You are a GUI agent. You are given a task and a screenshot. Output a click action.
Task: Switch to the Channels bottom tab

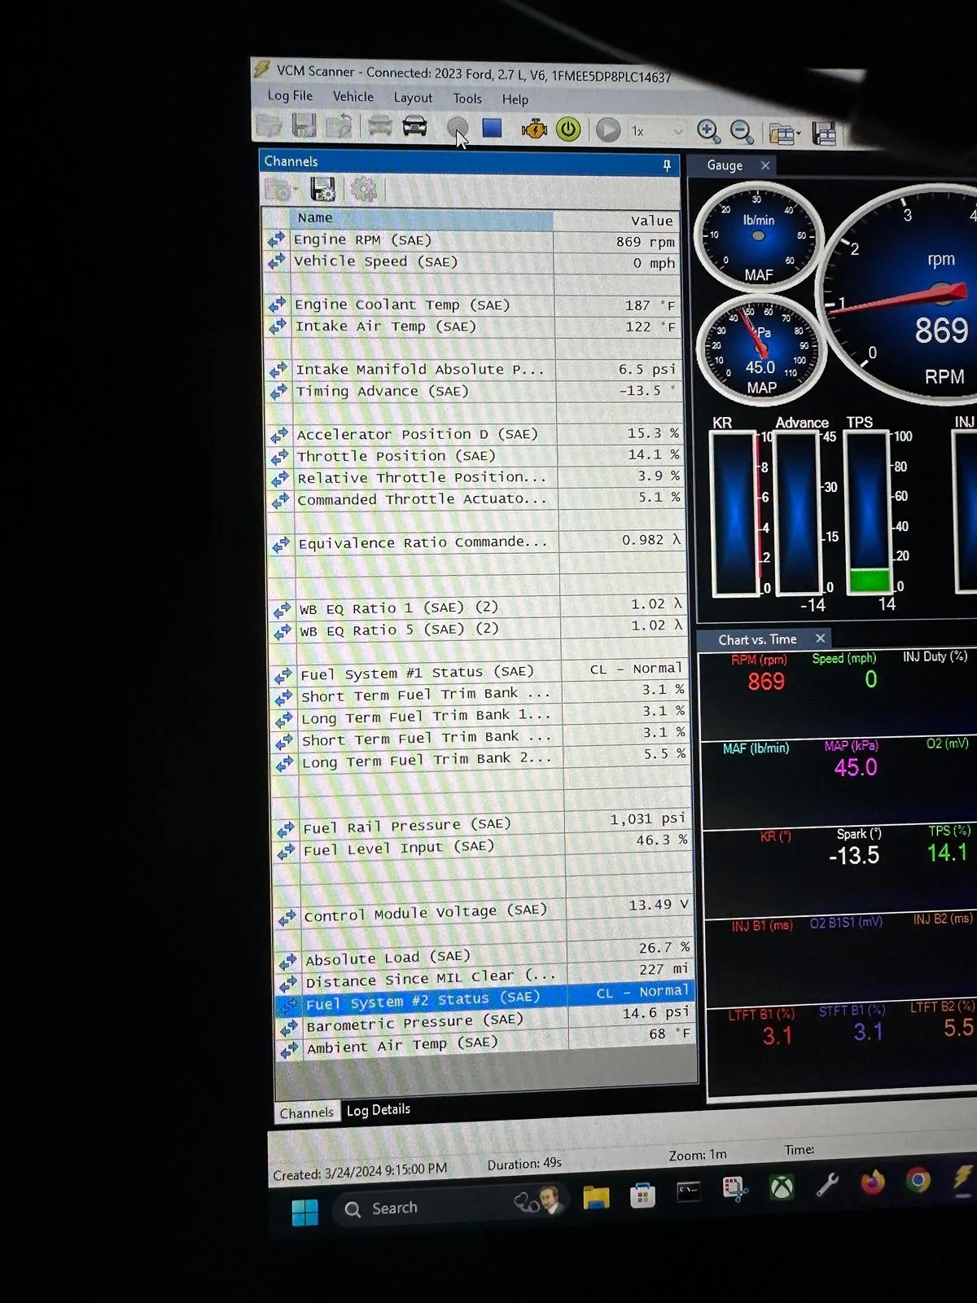click(306, 1112)
